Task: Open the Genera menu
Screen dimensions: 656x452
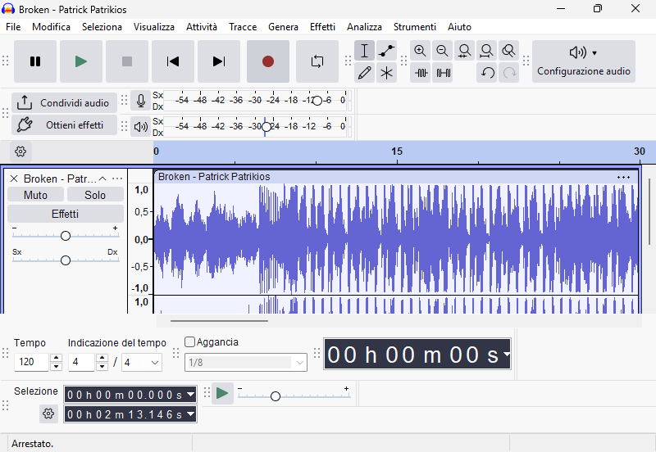Action: [283, 27]
